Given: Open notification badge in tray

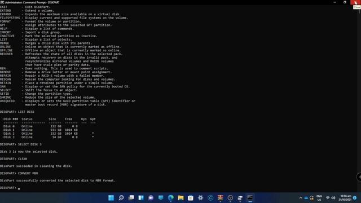Looking at the screenshot, I should [x=355, y=198].
